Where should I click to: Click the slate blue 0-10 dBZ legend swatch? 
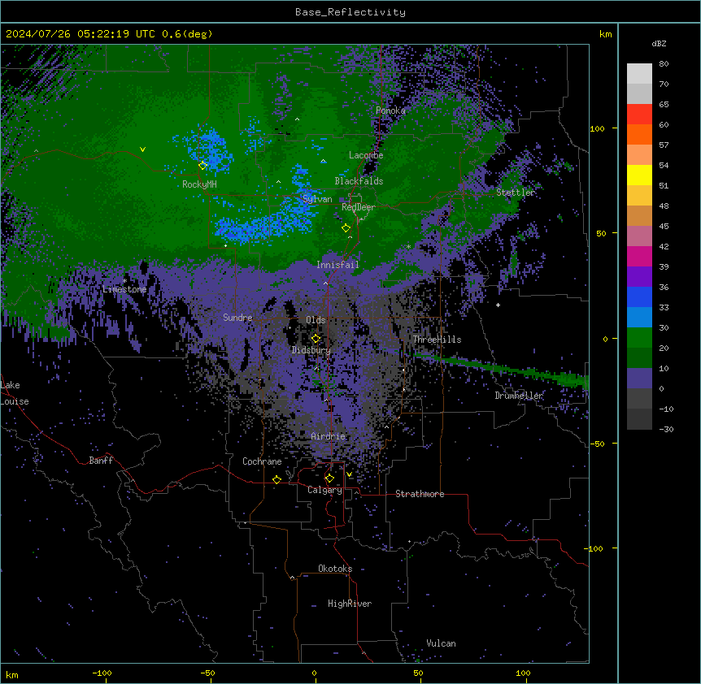(639, 379)
